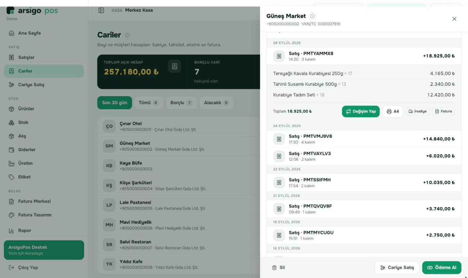The height and width of the screenshot is (278, 468).
Task: Open Üretim in the sidebar
Action: coord(44,163)
